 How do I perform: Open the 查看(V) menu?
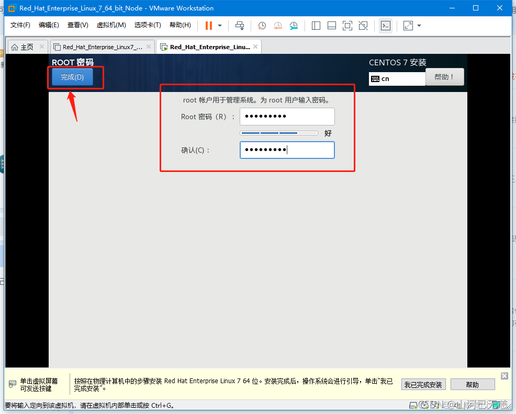click(78, 25)
